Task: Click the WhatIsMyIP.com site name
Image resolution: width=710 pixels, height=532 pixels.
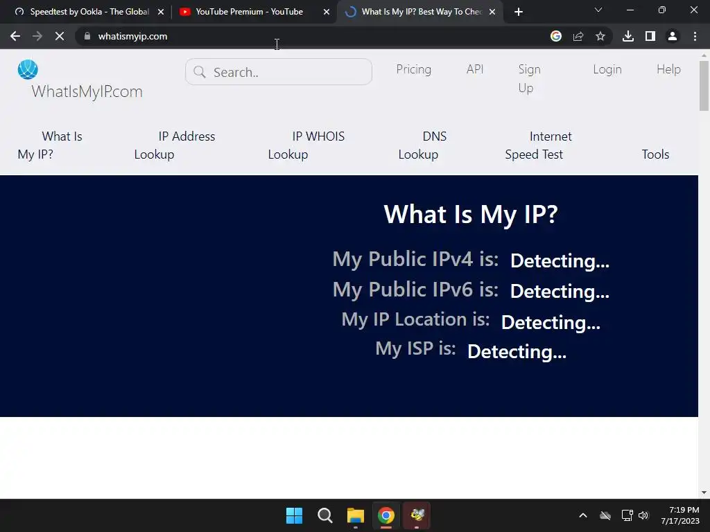Action: point(87,91)
